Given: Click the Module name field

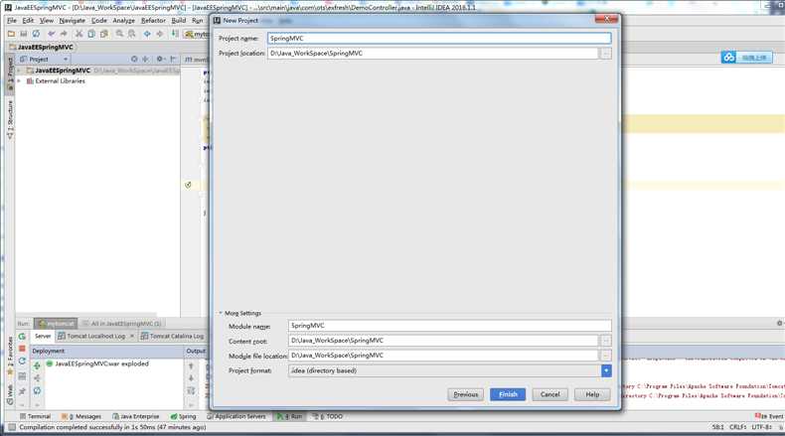Looking at the screenshot, I should (449, 326).
